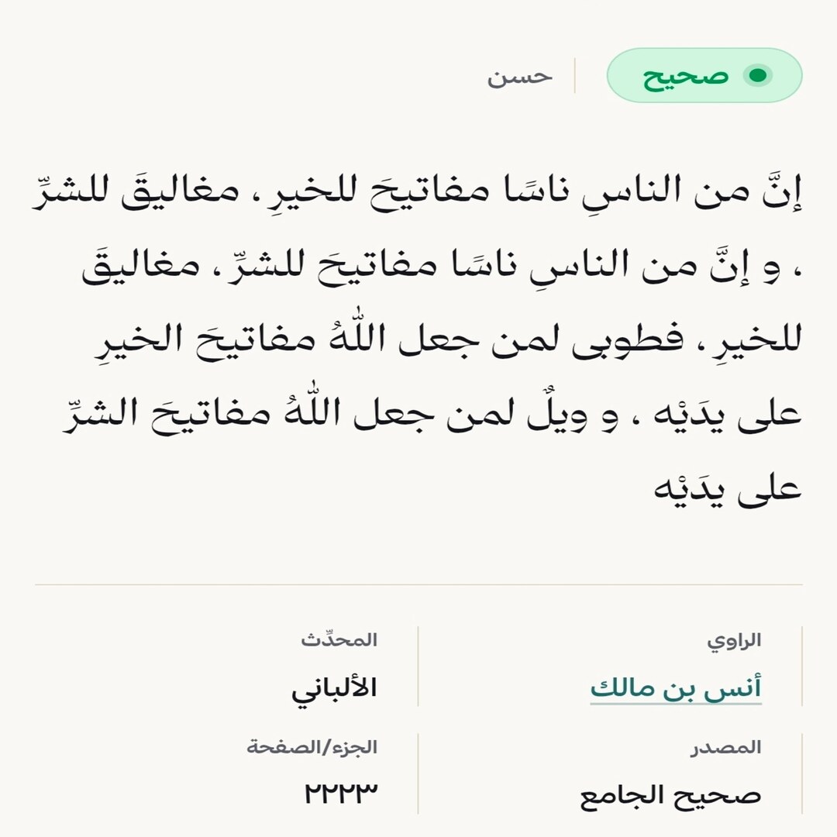
Task: Click the المصدر field label
Action: (726, 747)
